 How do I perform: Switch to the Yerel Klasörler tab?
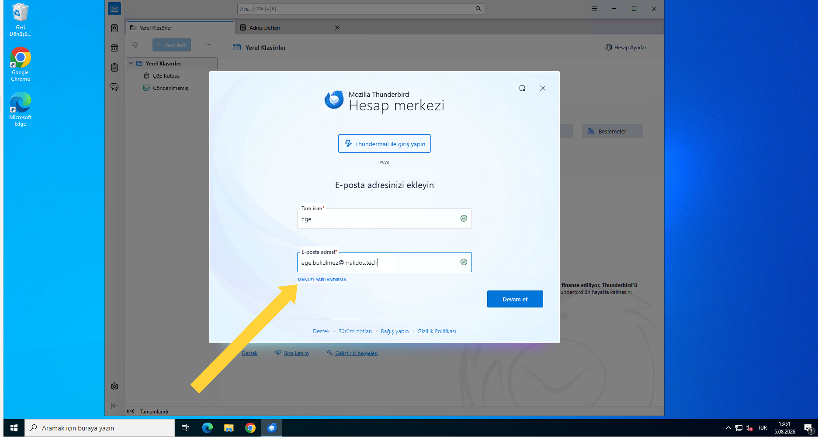pyautogui.click(x=180, y=27)
